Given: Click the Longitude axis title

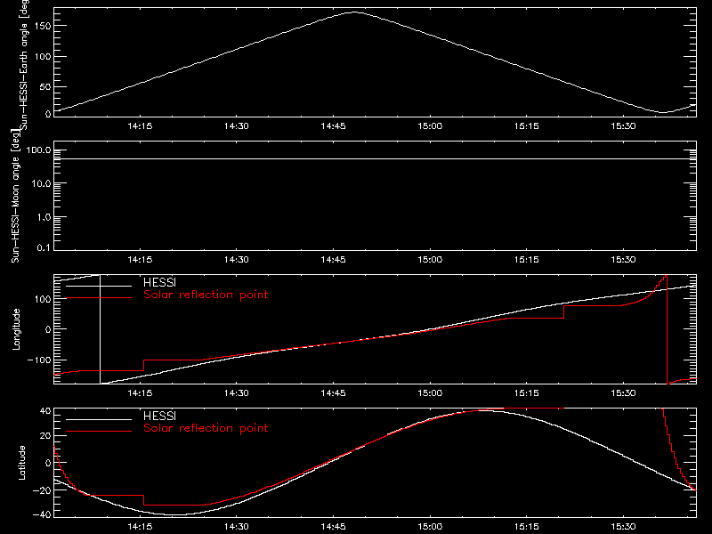Looking at the screenshot, I should (16, 329).
